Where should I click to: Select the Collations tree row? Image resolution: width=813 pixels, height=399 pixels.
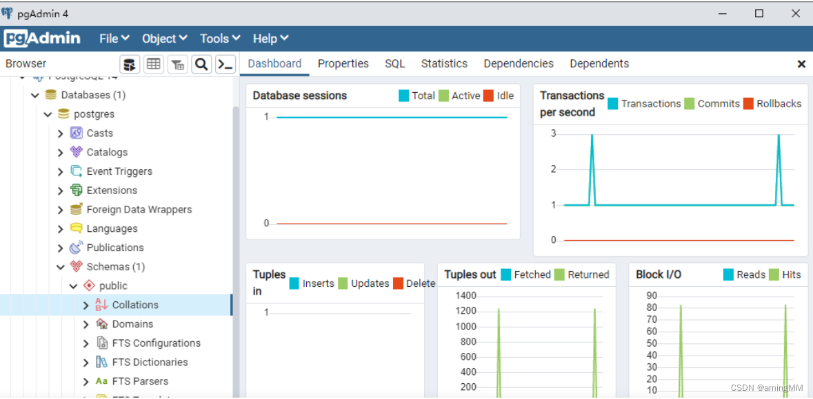point(115,305)
